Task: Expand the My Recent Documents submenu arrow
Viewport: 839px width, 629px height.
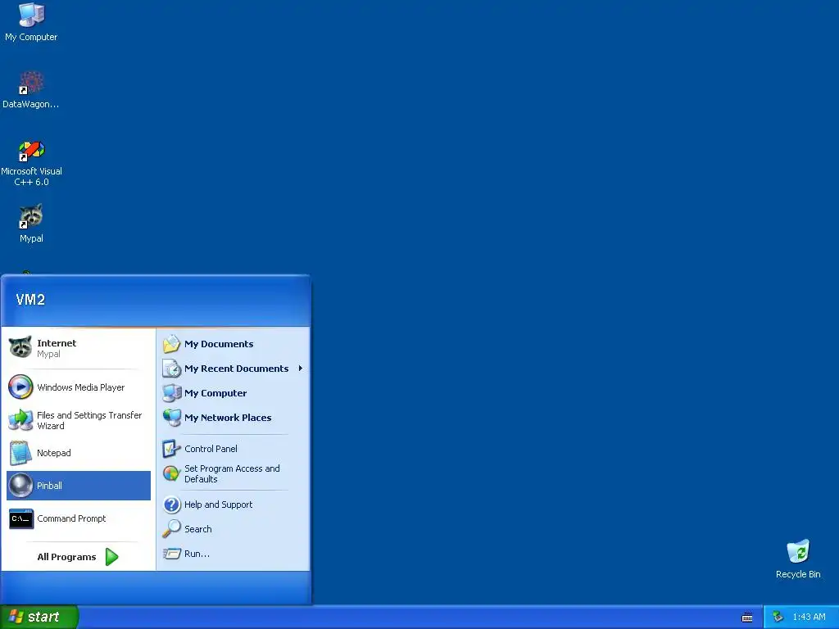Action: pyautogui.click(x=301, y=369)
